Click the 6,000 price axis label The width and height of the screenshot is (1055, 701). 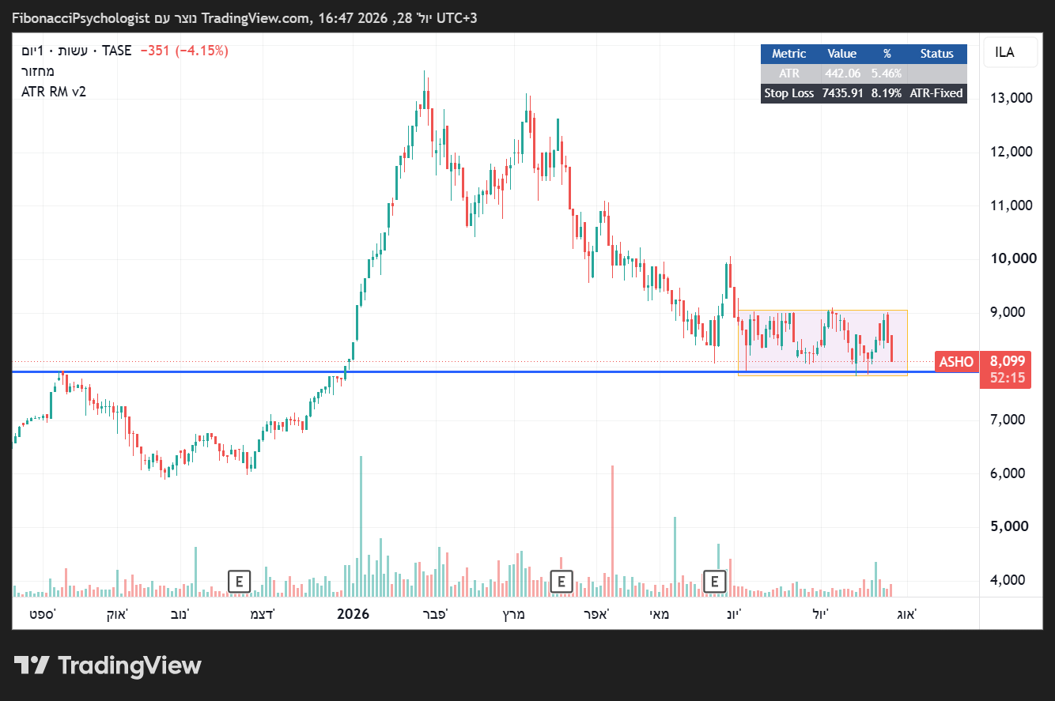coord(1008,473)
